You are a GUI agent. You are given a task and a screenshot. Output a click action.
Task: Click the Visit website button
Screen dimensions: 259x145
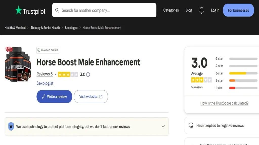click(x=91, y=96)
